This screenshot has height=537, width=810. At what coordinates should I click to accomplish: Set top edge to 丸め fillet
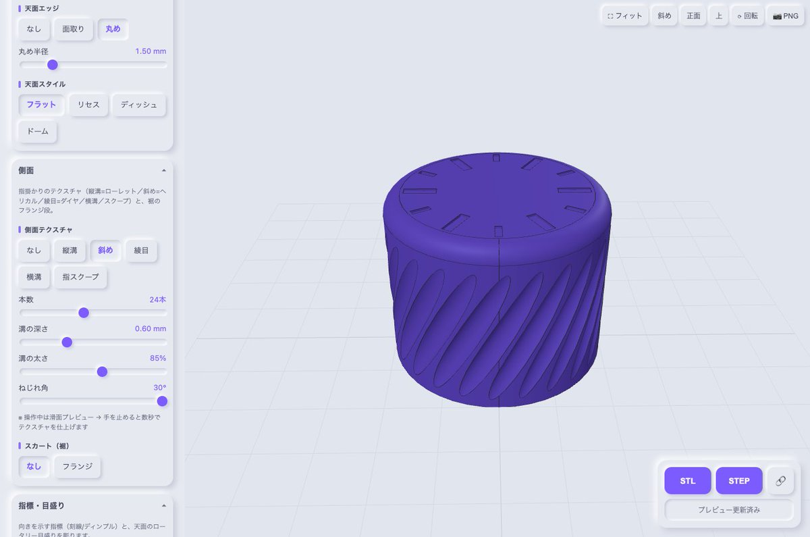pyautogui.click(x=113, y=29)
